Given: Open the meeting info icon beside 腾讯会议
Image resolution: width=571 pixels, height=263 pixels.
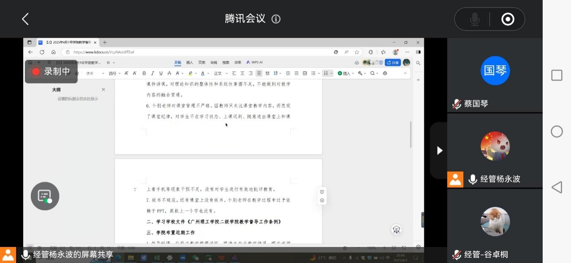Looking at the screenshot, I should click(x=276, y=19).
